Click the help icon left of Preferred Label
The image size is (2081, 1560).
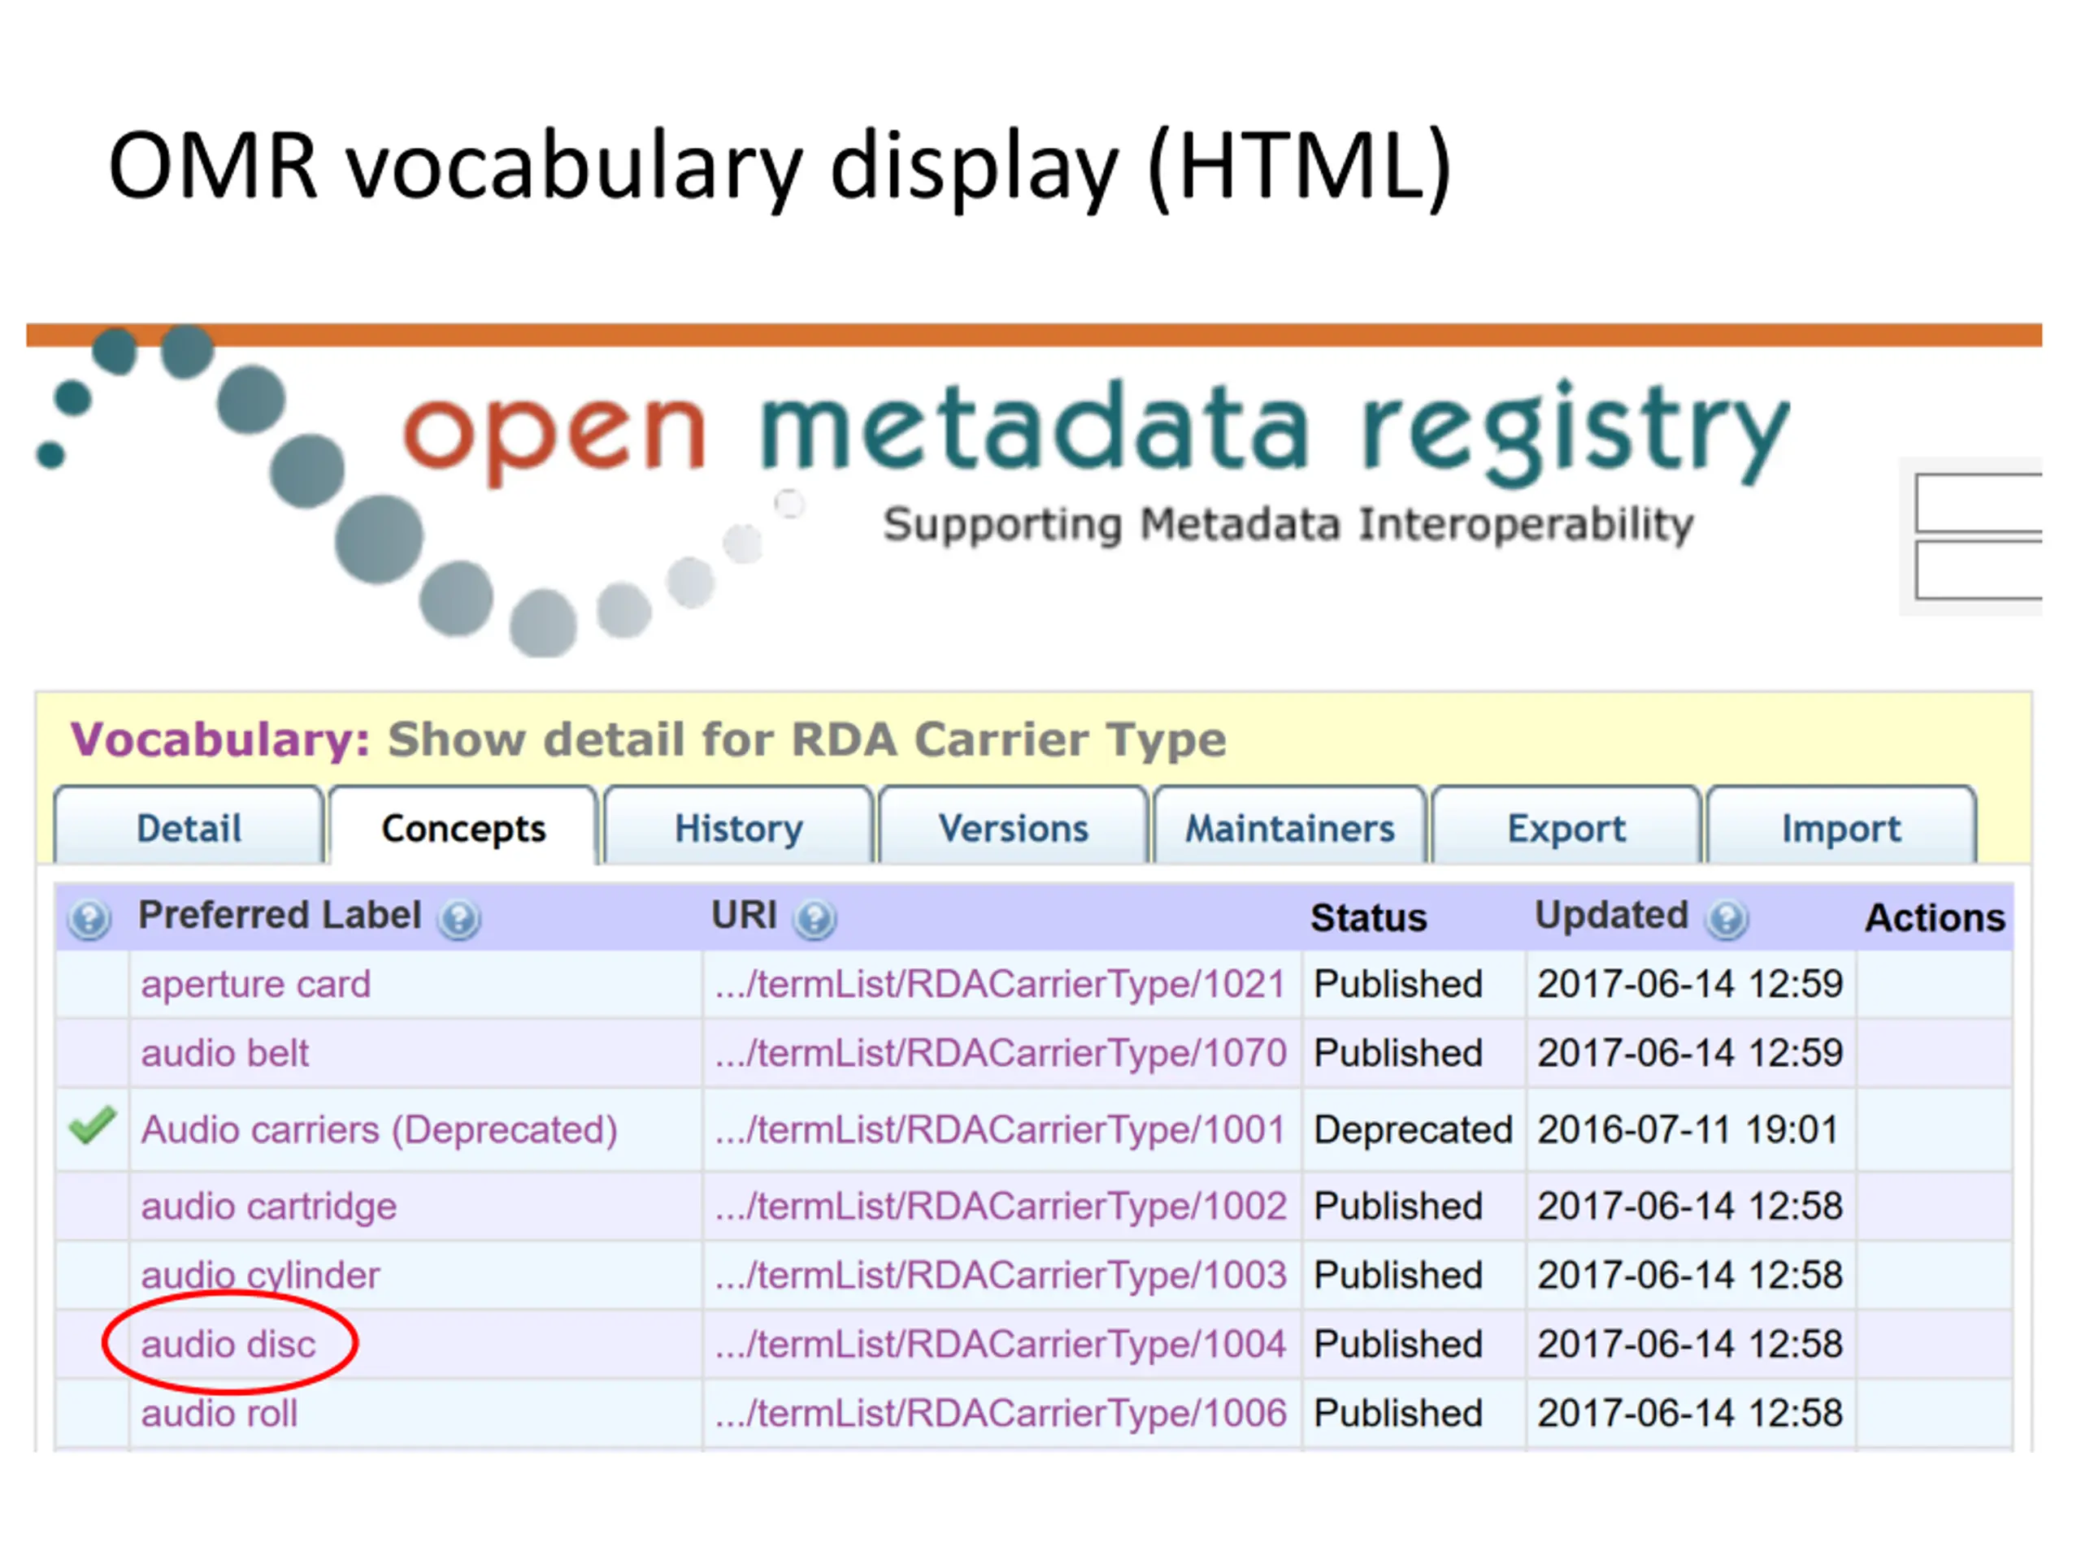[x=89, y=918]
